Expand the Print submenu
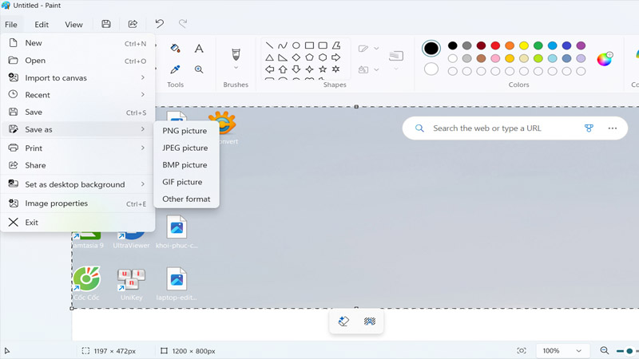The image size is (639, 359). (x=77, y=148)
